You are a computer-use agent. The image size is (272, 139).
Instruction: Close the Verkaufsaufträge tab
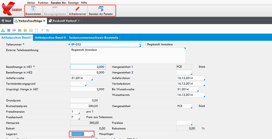pos(44,21)
